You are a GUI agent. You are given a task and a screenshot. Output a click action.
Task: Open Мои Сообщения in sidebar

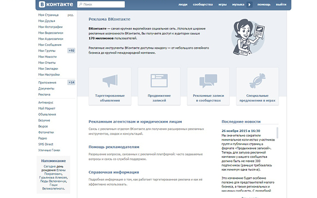(x=50, y=45)
